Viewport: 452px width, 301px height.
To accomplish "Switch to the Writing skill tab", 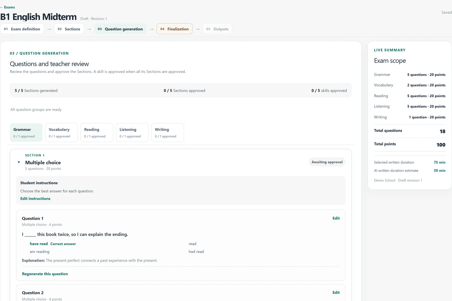I will click(x=168, y=133).
